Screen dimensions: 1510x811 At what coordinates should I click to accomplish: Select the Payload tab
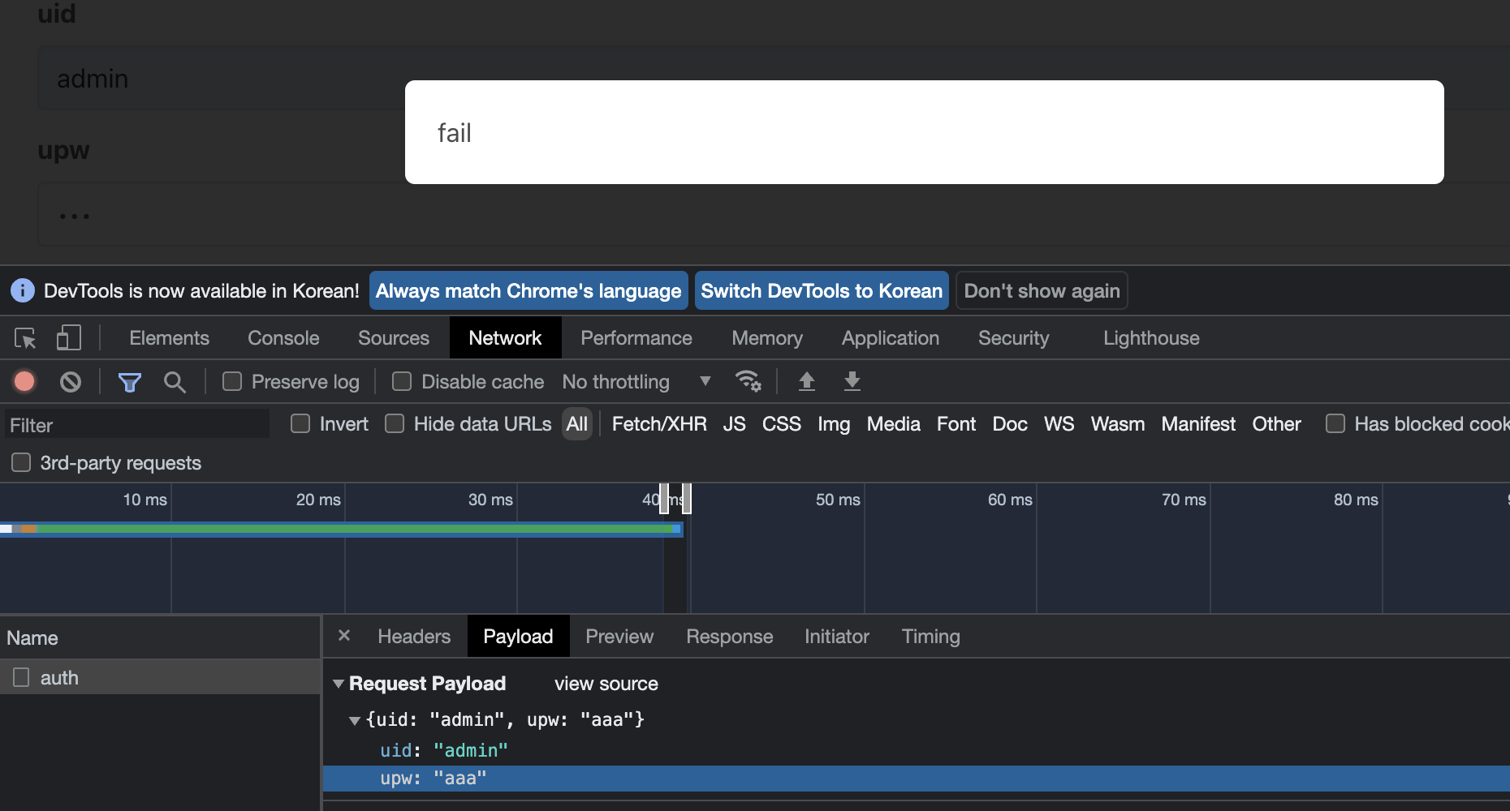point(518,637)
